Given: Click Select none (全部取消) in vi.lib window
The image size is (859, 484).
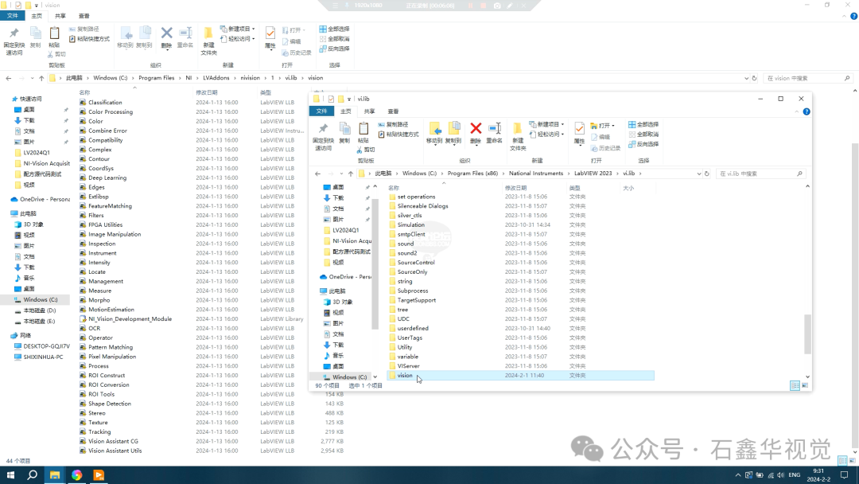Looking at the screenshot, I should [x=643, y=135].
